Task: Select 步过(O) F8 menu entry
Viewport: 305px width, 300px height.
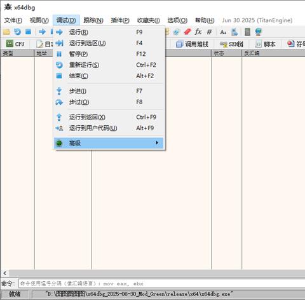Action: pos(109,102)
